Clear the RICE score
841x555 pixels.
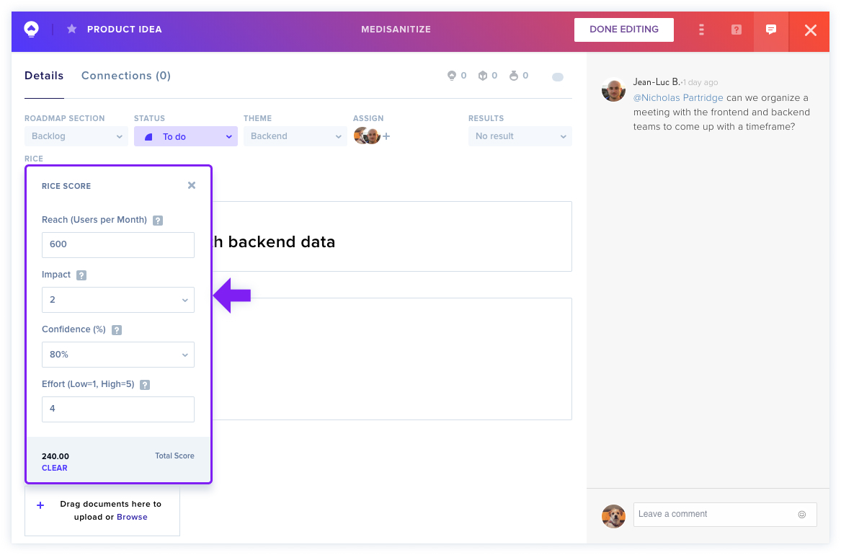tap(55, 468)
